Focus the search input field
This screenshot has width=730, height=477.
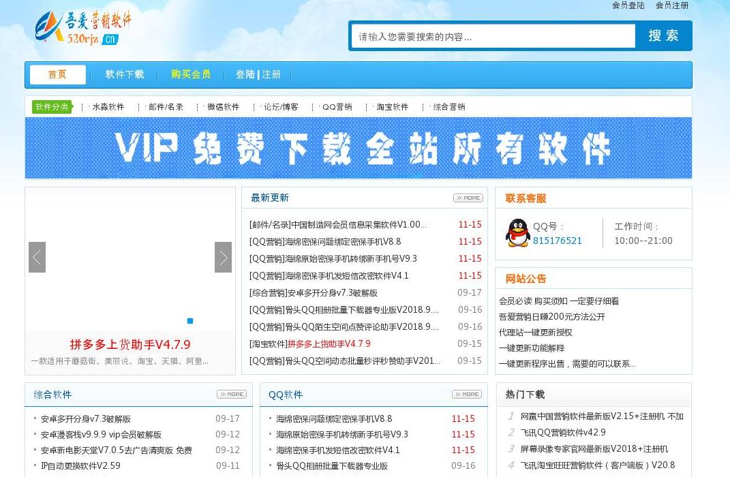[x=493, y=36]
